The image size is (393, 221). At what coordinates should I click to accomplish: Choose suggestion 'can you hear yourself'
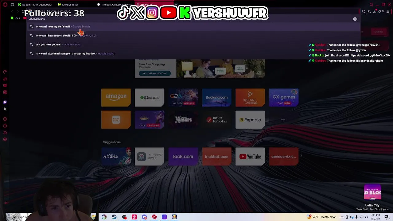coord(193,45)
